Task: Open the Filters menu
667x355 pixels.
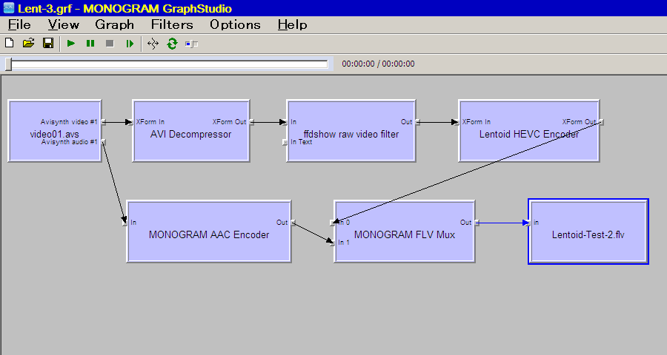Action: point(172,24)
